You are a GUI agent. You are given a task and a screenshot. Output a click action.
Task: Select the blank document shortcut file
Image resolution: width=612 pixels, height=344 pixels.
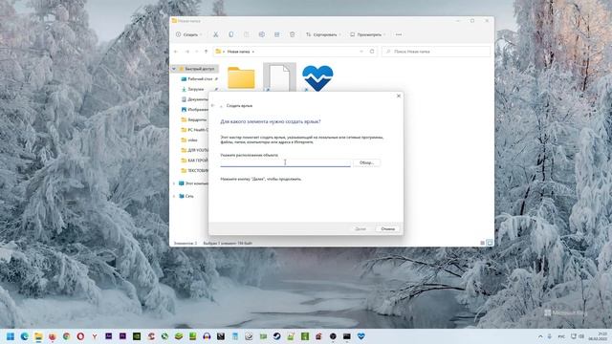coord(279,77)
